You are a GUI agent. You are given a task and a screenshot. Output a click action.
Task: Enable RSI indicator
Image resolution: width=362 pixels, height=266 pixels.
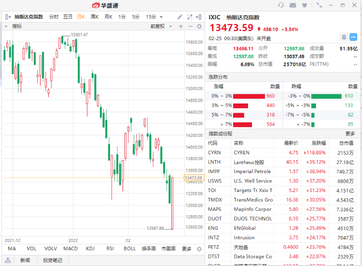[110, 249]
